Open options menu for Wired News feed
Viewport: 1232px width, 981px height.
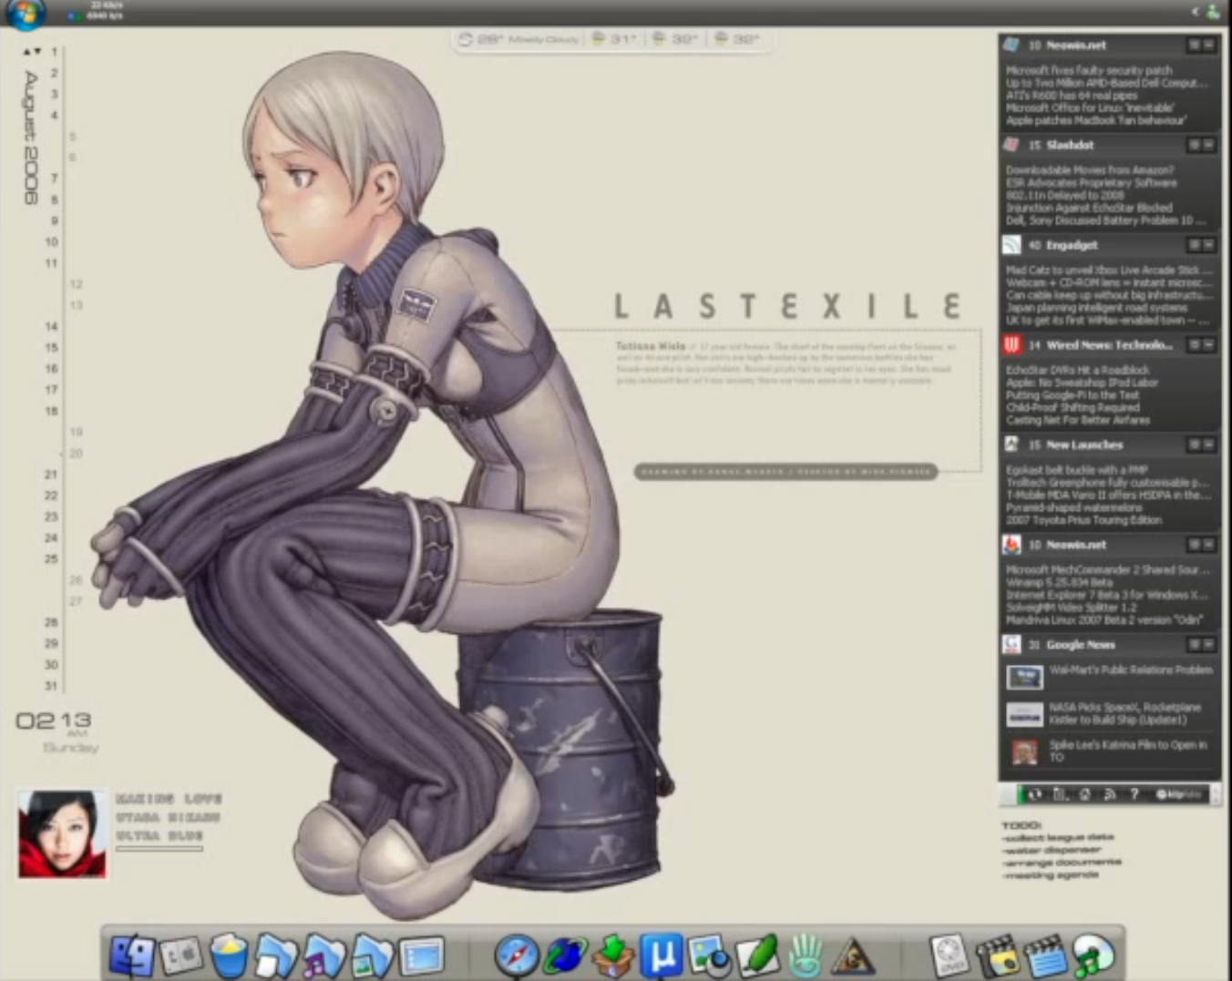coord(1193,345)
